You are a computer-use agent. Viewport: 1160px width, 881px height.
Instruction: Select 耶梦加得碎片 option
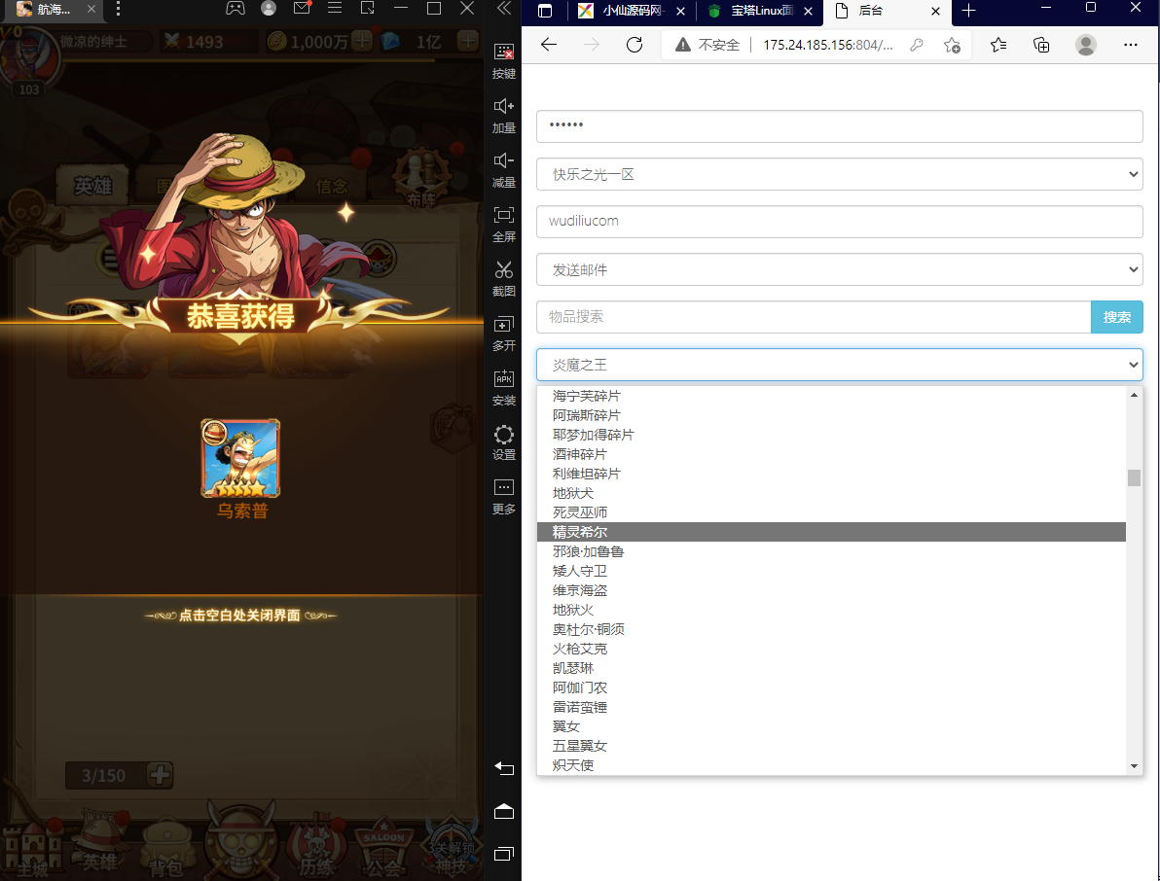(x=831, y=435)
